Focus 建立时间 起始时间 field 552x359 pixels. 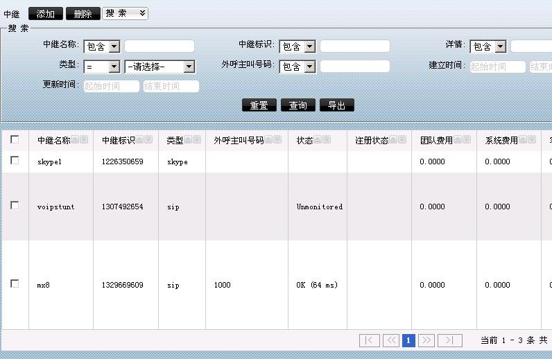click(498, 67)
